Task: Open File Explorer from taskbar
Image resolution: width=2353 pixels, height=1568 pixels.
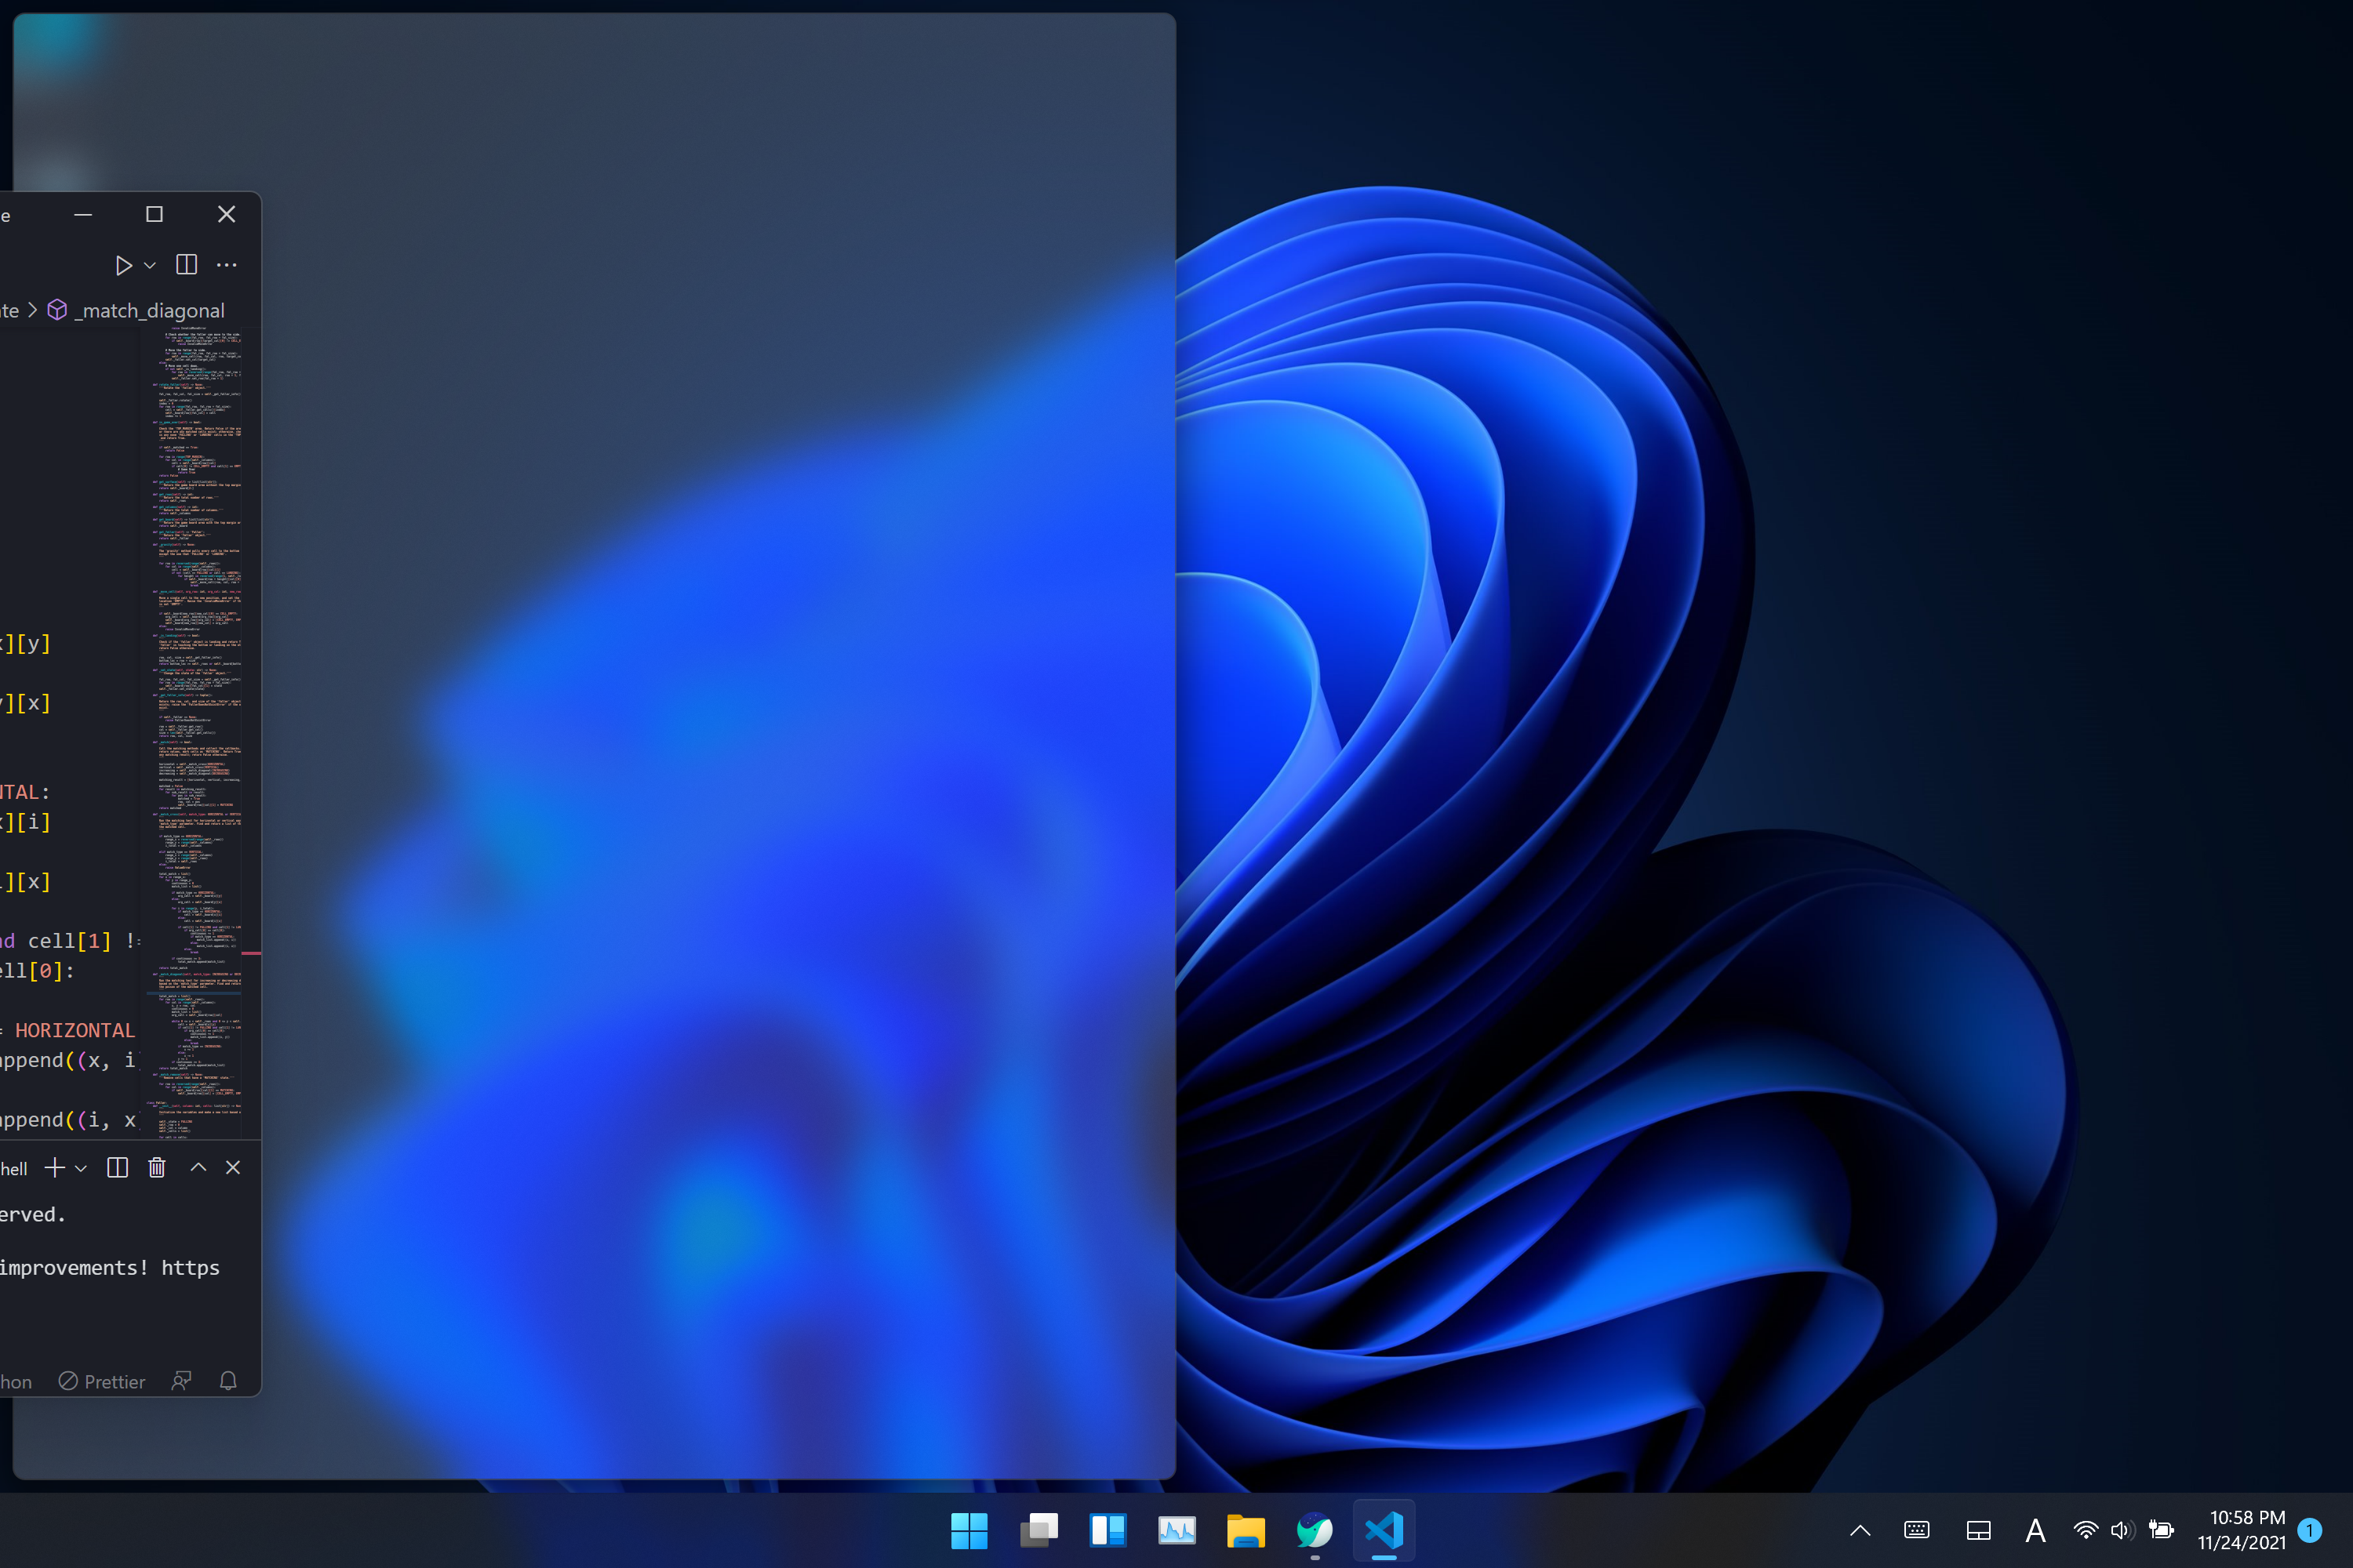Action: click(1246, 1530)
